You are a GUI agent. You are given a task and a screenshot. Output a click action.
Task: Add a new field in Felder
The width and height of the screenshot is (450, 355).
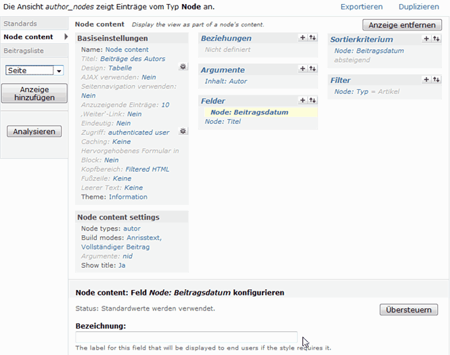coord(302,100)
